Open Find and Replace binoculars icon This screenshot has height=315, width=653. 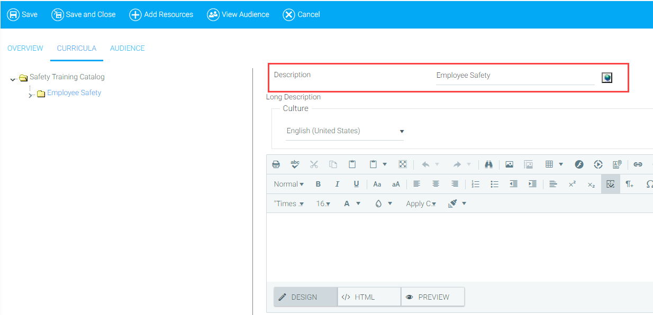(488, 164)
